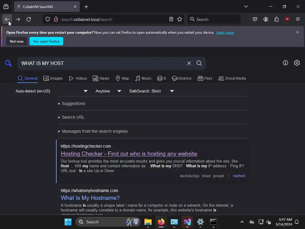The image size is (305, 229).
Task: Open the Learn more link
Action: click(225, 33)
